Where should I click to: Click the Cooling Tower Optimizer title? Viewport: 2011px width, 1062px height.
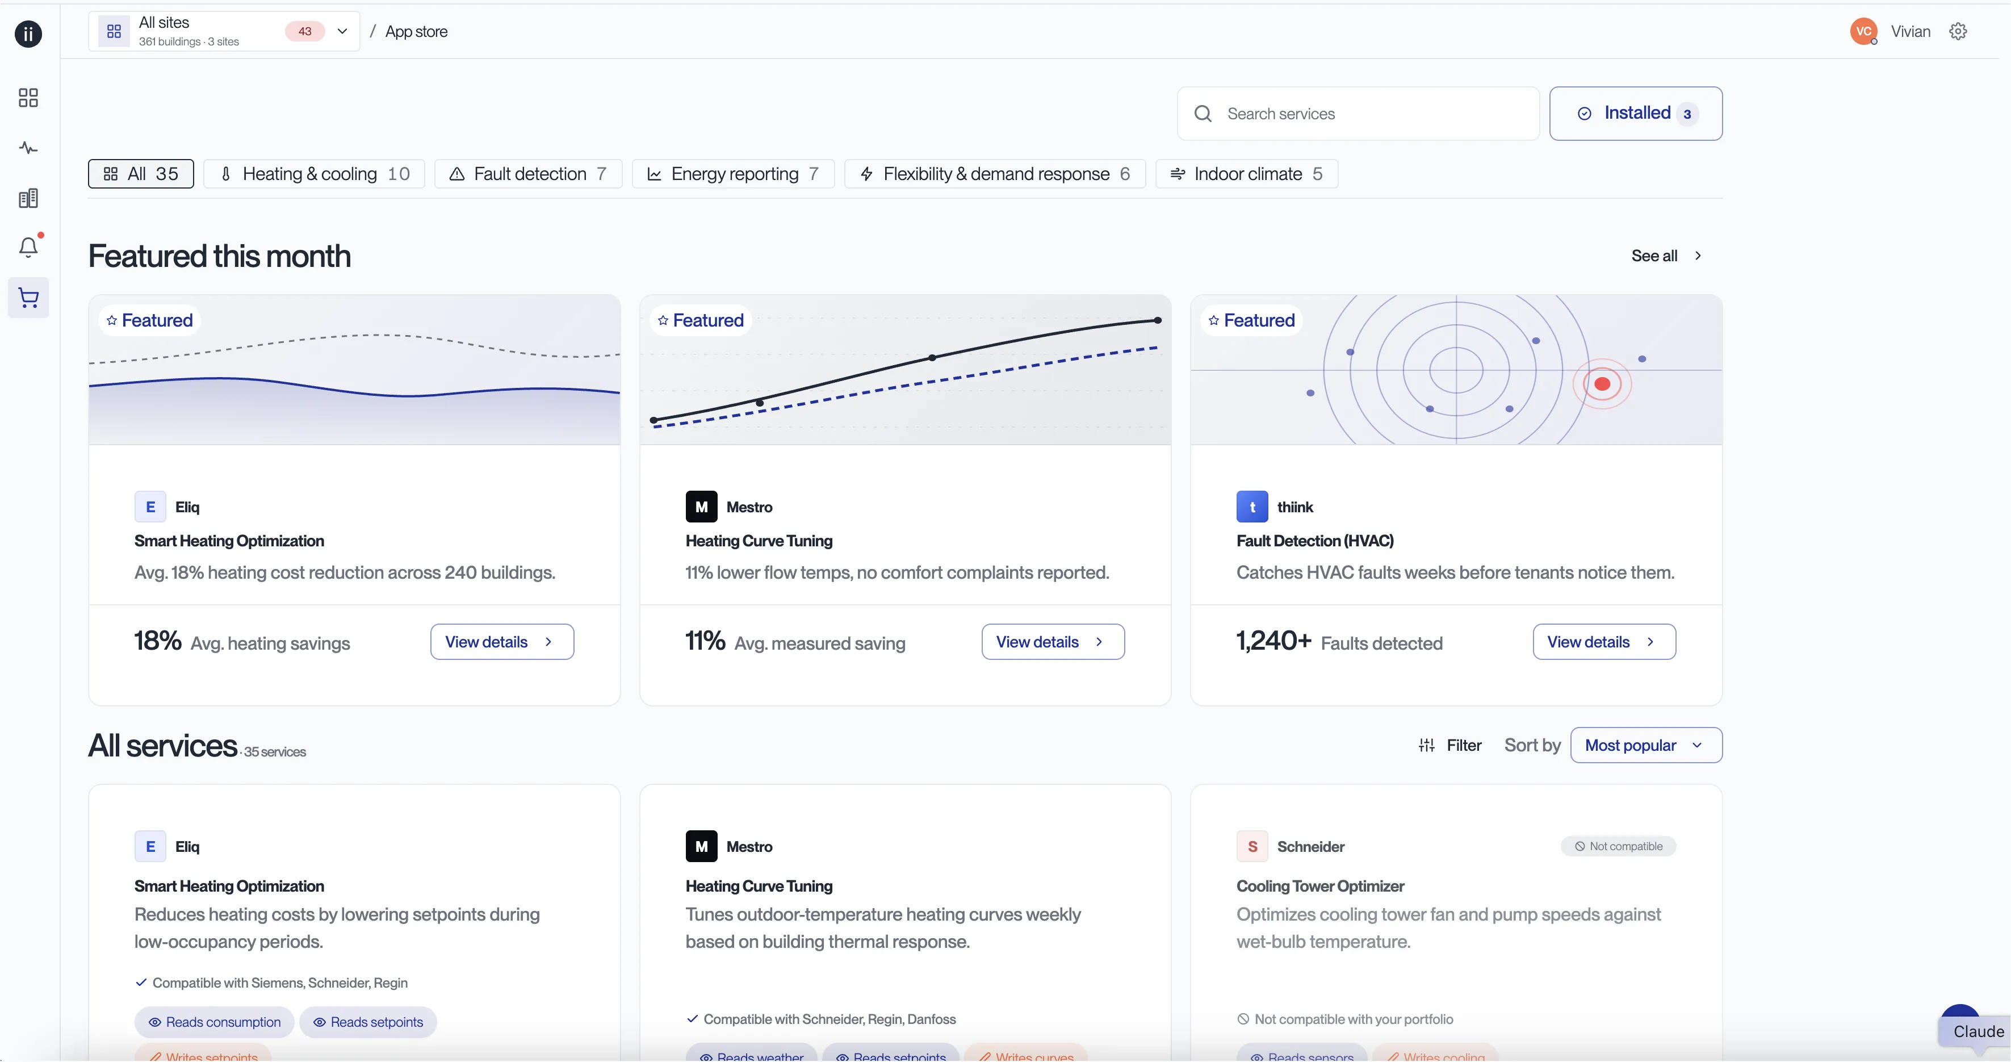pos(1319,887)
